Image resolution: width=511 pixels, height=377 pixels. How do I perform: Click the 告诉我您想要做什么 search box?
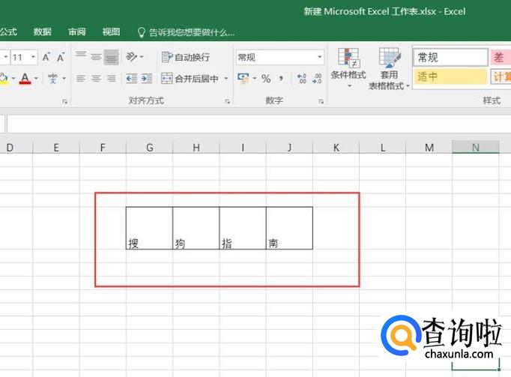(x=192, y=32)
